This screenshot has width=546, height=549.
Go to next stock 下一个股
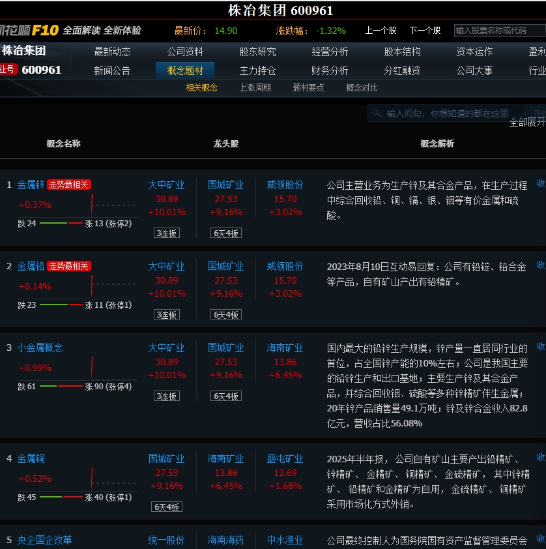tap(425, 31)
